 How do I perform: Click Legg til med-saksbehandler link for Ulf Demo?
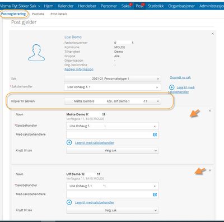click(x=95, y=202)
